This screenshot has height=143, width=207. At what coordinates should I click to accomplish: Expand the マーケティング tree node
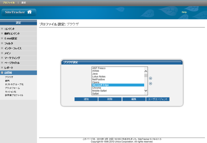[x=2, y=58]
